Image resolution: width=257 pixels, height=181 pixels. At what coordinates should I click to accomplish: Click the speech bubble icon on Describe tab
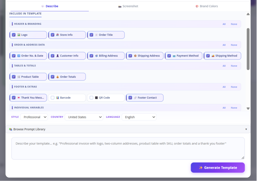43,6
